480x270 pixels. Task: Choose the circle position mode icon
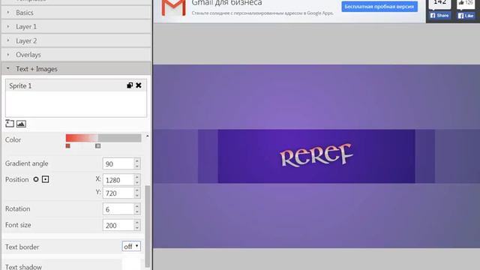point(36,179)
